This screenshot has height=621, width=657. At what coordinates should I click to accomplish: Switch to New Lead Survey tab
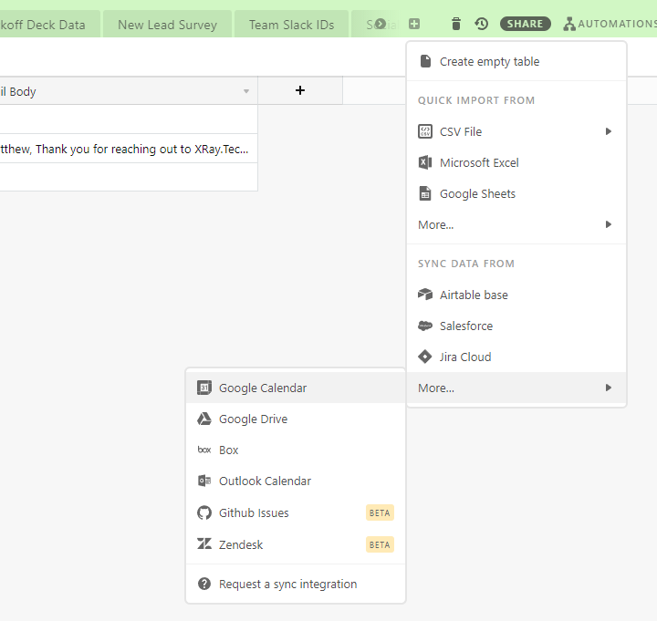click(167, 25)
